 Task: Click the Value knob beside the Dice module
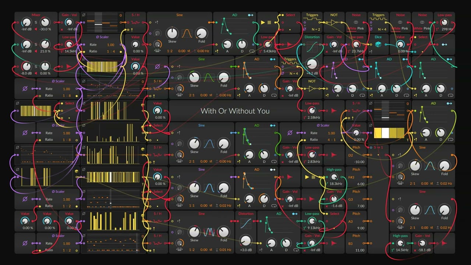coord(400,45)
